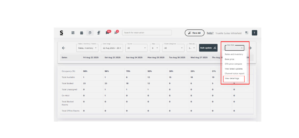Click the Occupancy (%) row label
299x138 pixels.
(68, 71)
